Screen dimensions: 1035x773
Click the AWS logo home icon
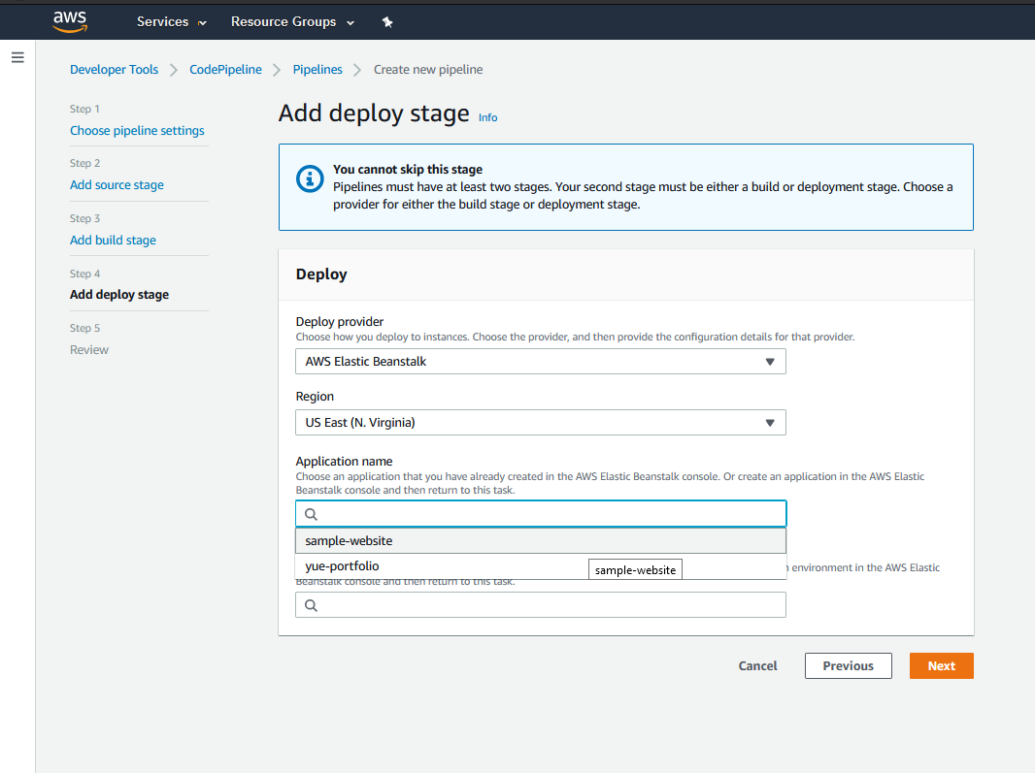tap(70, 21)
